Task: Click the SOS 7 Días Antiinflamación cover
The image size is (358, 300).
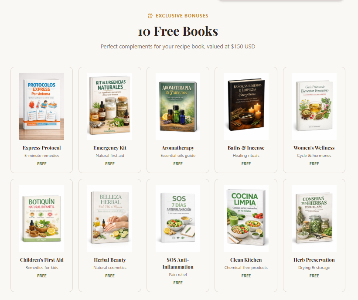Action: [x=178, y=218]
